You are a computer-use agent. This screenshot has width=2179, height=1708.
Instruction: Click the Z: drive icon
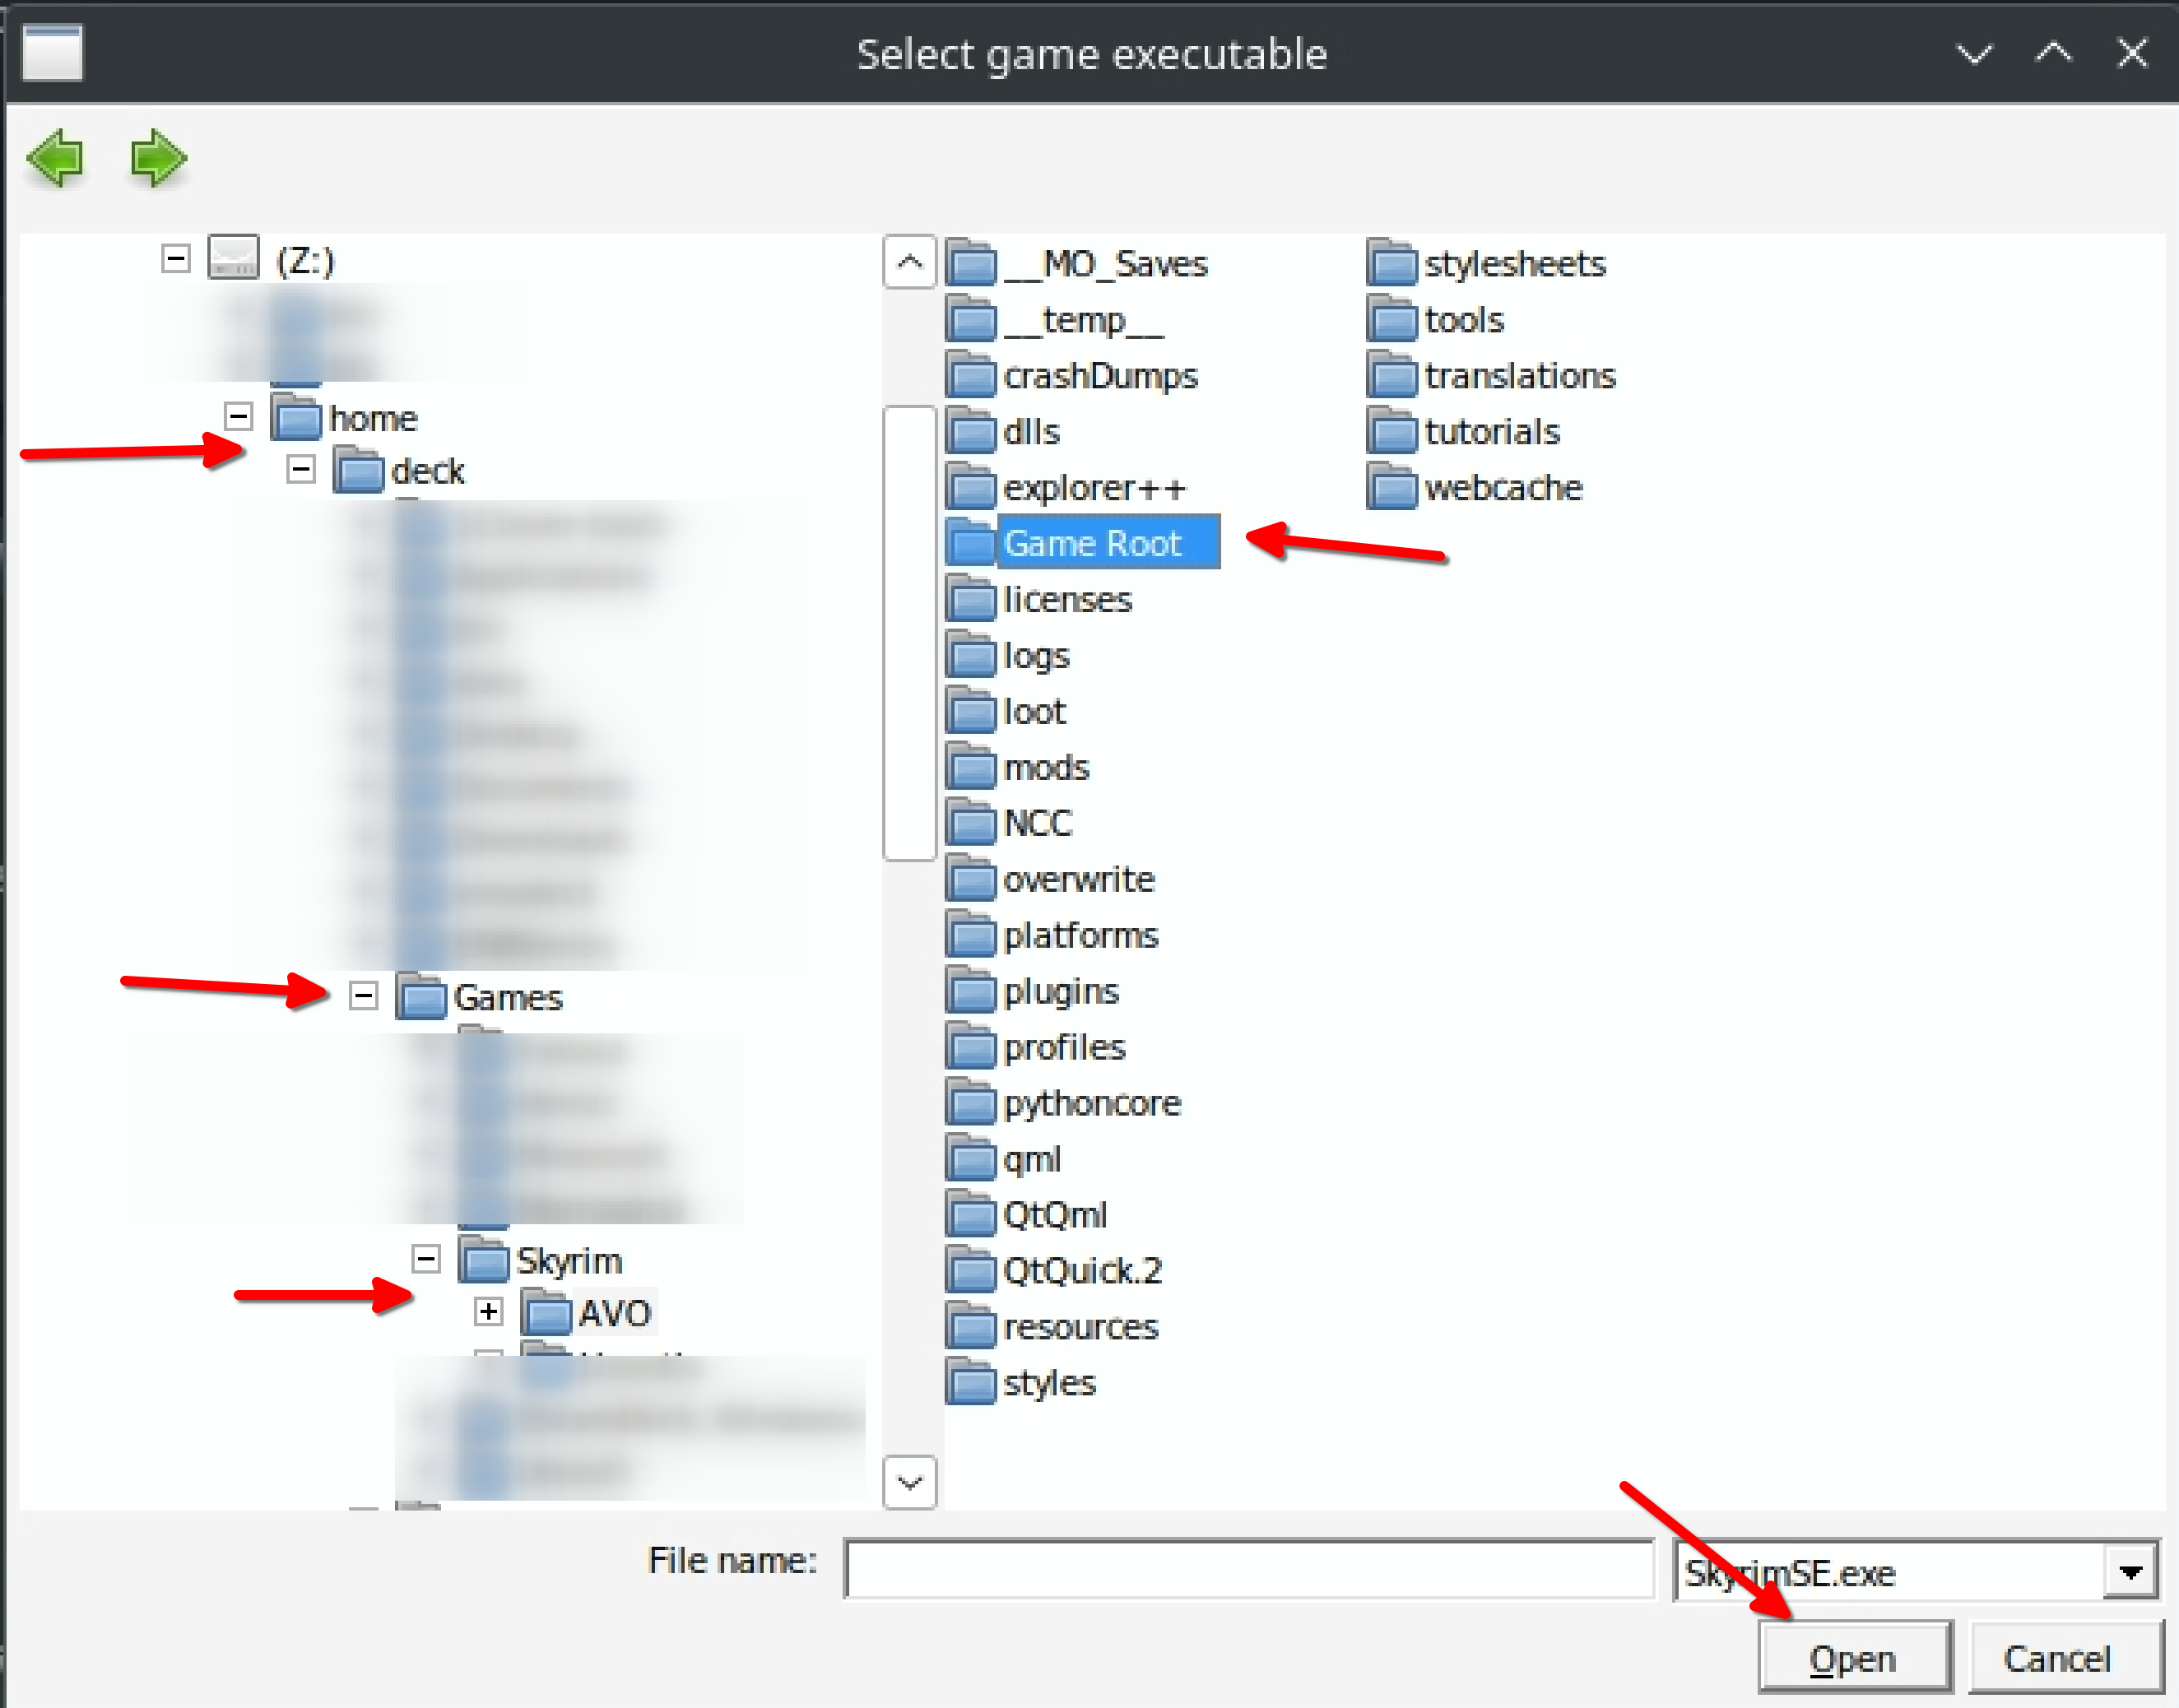click(x=233, y=258)
